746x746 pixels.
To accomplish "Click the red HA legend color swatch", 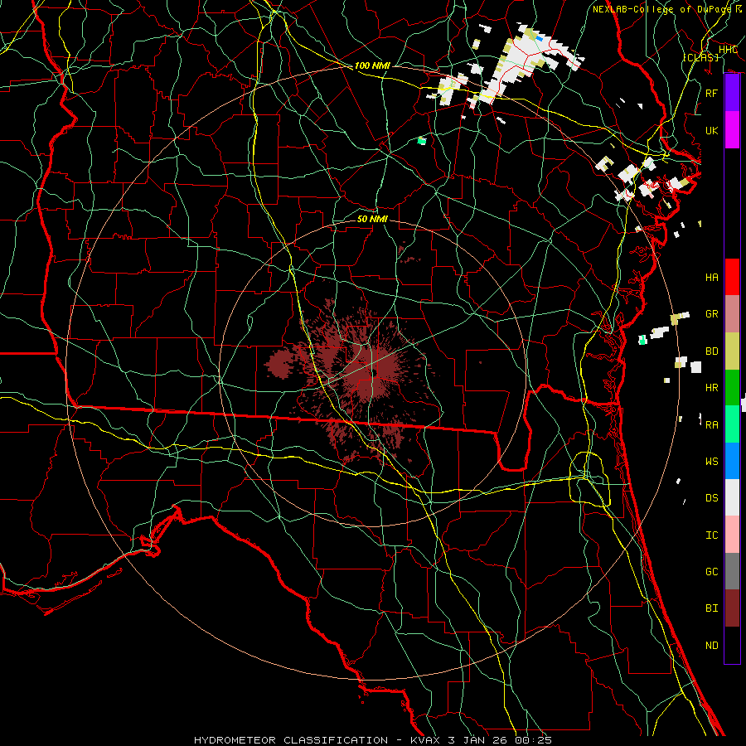I will (732, 277).
